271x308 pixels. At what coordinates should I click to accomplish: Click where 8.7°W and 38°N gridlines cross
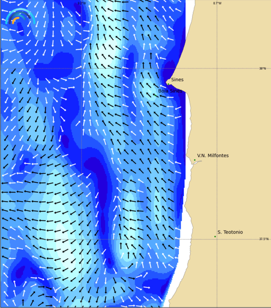(217, 69)
